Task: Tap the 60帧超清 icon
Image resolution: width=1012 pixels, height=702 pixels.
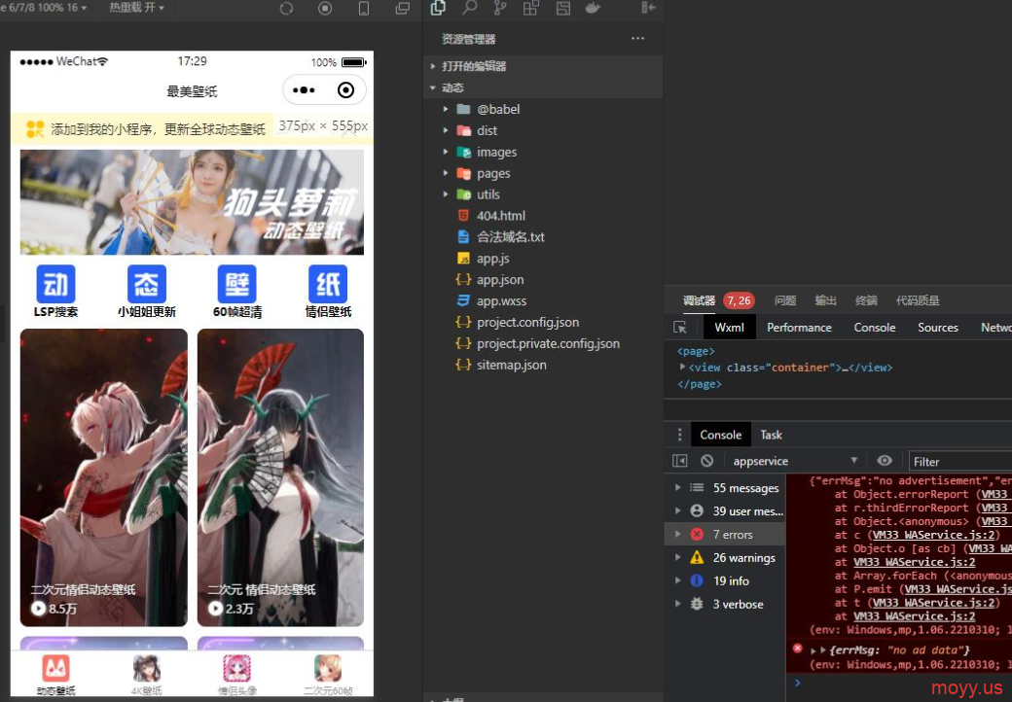Action: (x=237, y=292)
